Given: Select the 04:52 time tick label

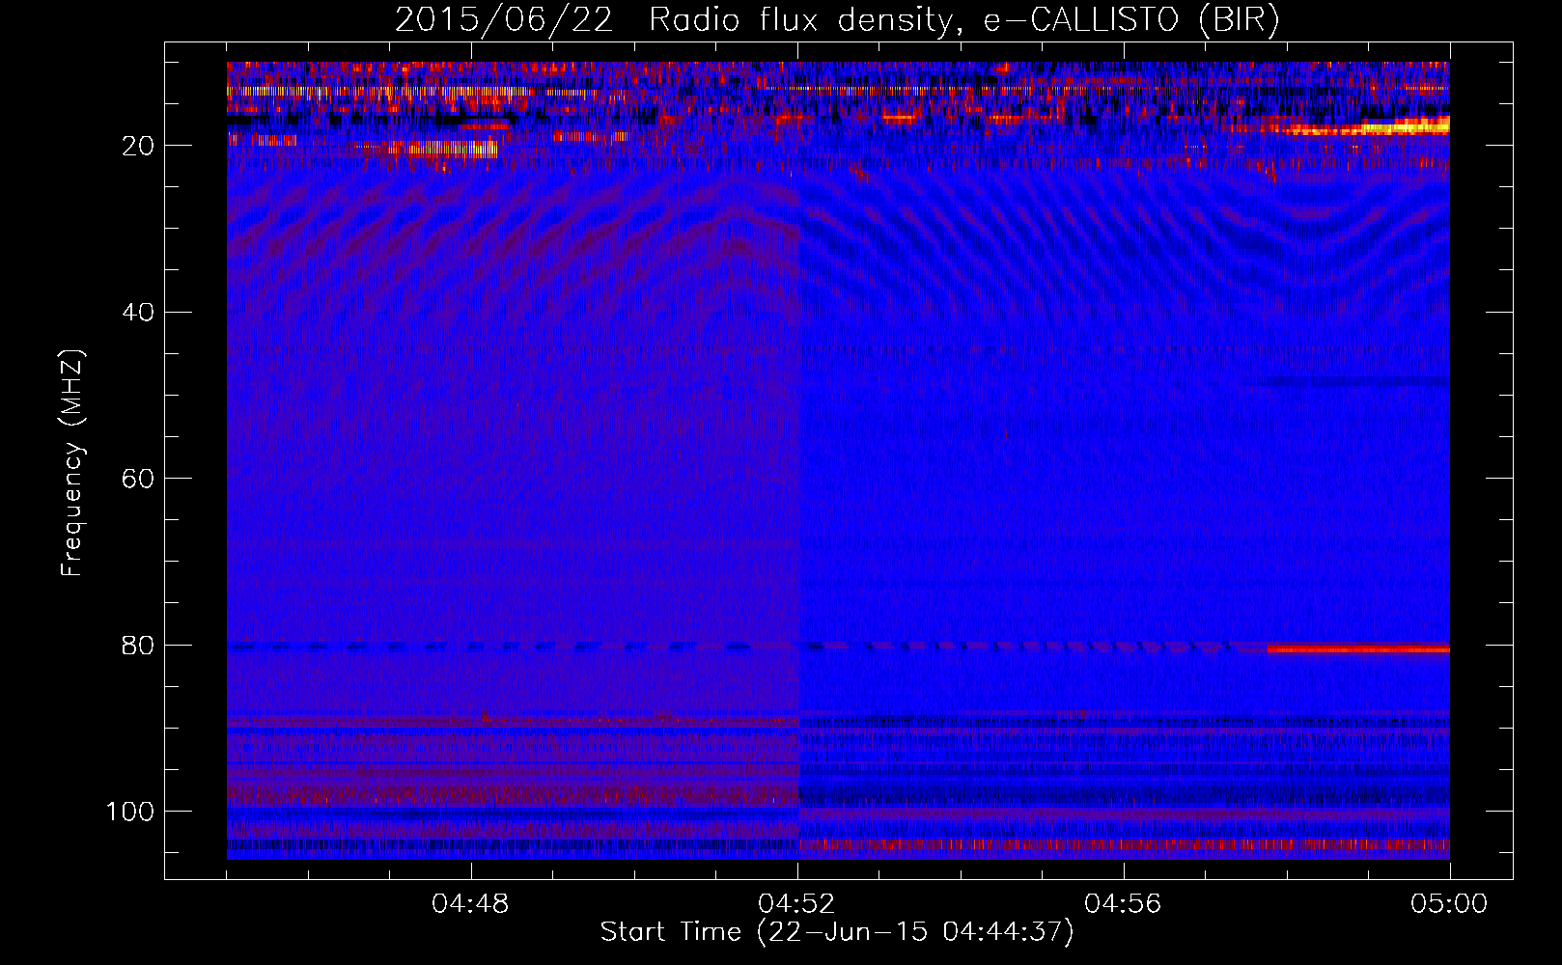Looking at the screenshot, I should pyautogui.click(x=797, y=904).
